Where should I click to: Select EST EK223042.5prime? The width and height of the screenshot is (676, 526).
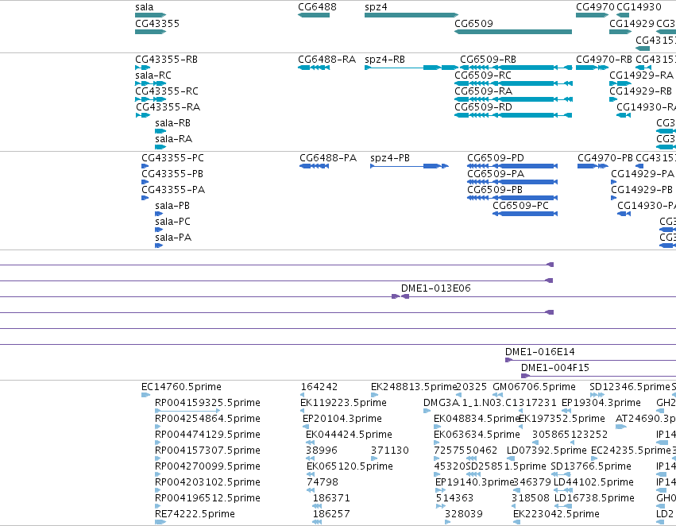516,522
